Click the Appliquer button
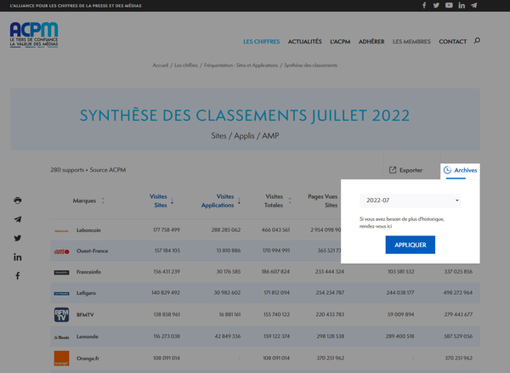The image size is (510, 373). tap(411, 245)
